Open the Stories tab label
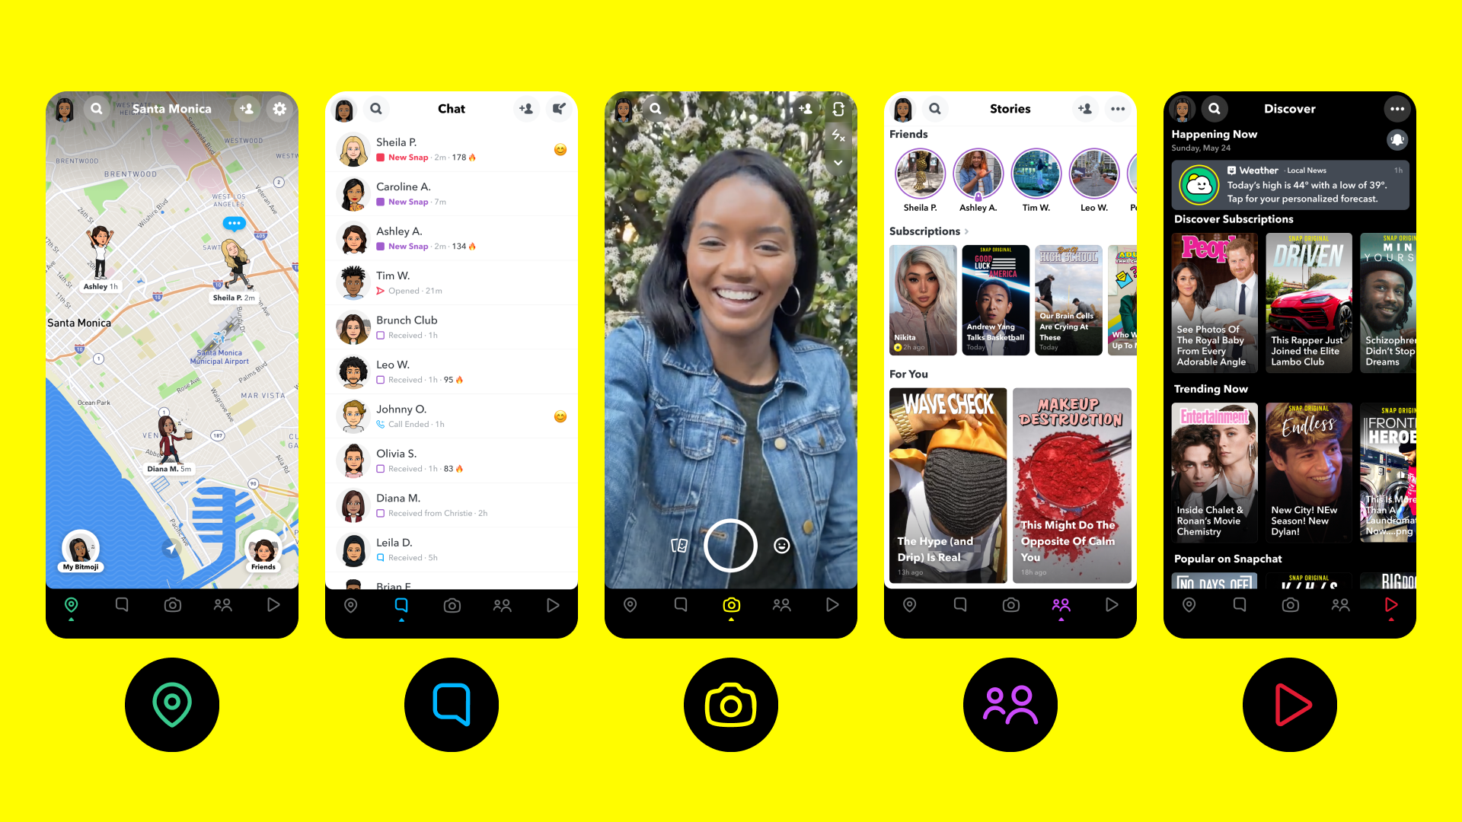1462x822 pixels. pos(1009,110)
